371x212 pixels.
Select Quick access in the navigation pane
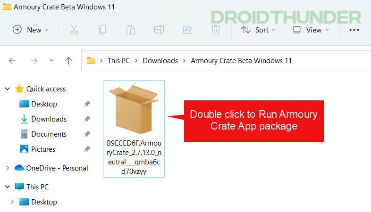(46, 89)
